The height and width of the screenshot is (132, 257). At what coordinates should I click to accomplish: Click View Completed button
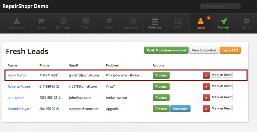pos(204,50)
